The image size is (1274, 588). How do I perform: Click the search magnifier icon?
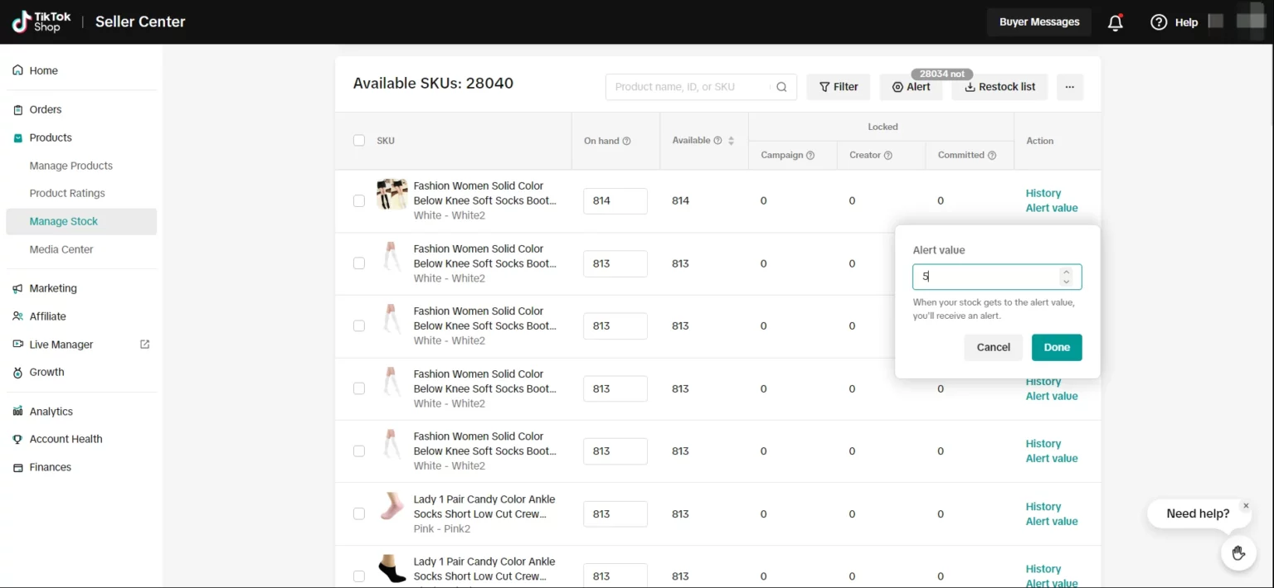[x=781, y=87]
